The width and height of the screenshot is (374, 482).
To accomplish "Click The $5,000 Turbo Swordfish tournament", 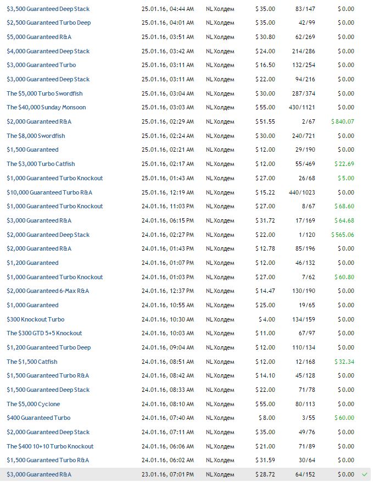I will 44,93.
